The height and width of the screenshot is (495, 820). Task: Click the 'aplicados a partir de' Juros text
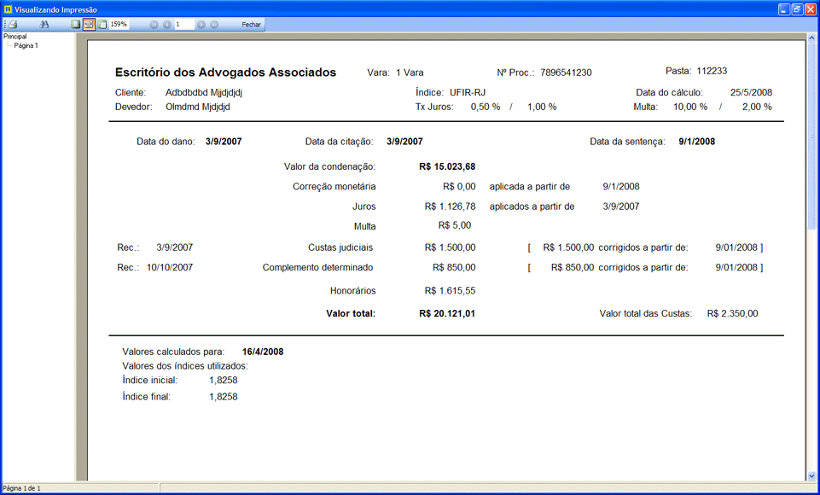(x=532, y=207)
